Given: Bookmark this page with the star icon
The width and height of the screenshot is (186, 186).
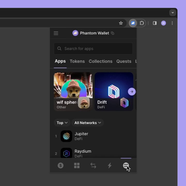Looking at the screenshot, I should 121,23.
